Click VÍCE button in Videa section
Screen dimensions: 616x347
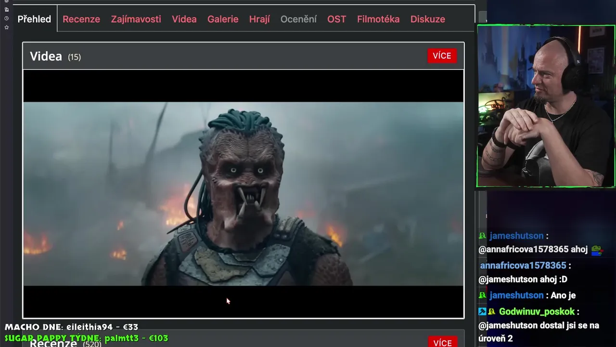click(442, 56)
